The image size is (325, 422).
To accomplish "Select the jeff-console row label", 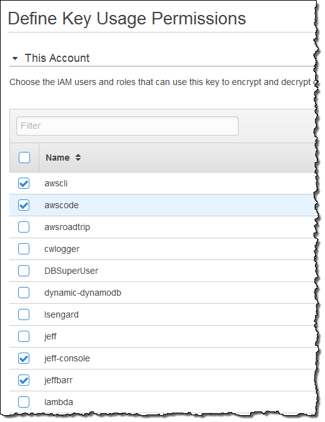I will (x=67, y=358).
